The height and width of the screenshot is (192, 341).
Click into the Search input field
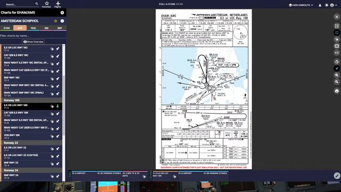tap(20, 4)
